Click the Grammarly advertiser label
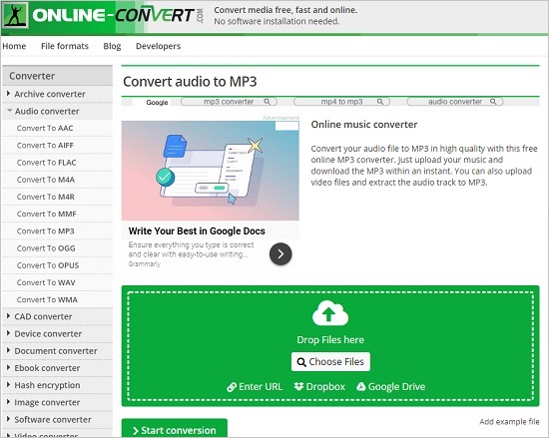Viewport: 549px width, 438px height. (145, 264)
